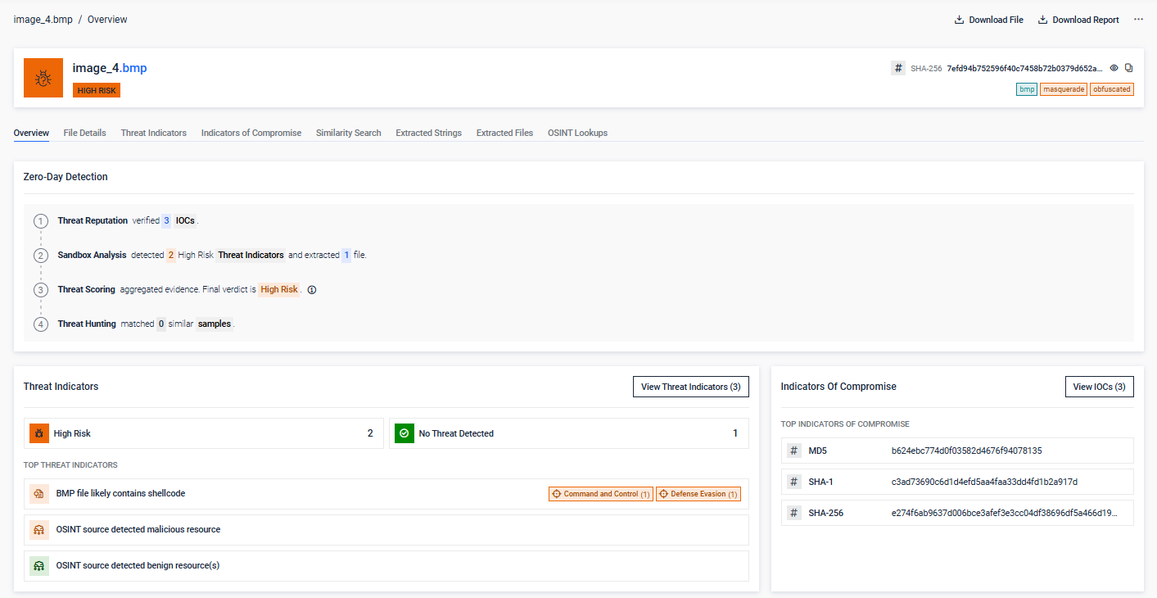
Task: Click the orange bug malware icon
Action: (43, 78)
